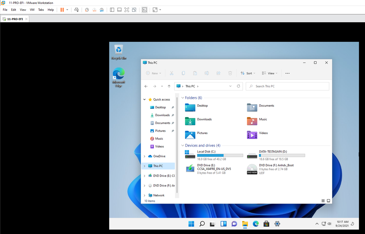Switch to large thumbnails view in status bar
The image size is (365, 234).
329,201
